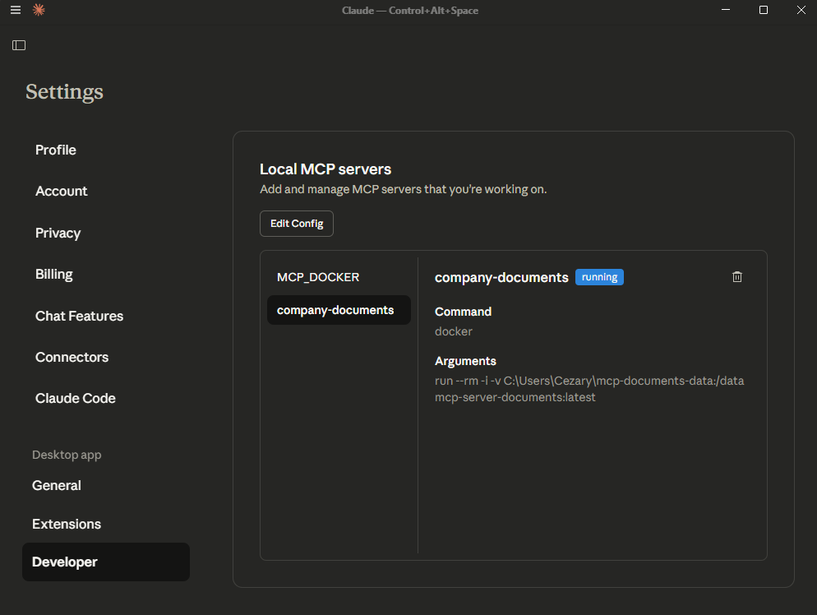The width and height of the screenshot is (817, 615).
Task: Click the mcp-server-documents:latest text
Action: pyautogui.click(x=515, y=397)
